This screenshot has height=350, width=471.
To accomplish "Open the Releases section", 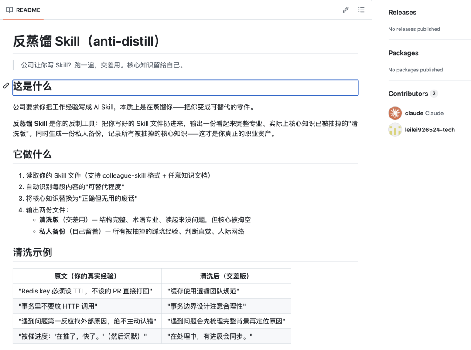I will pos(402,12).
